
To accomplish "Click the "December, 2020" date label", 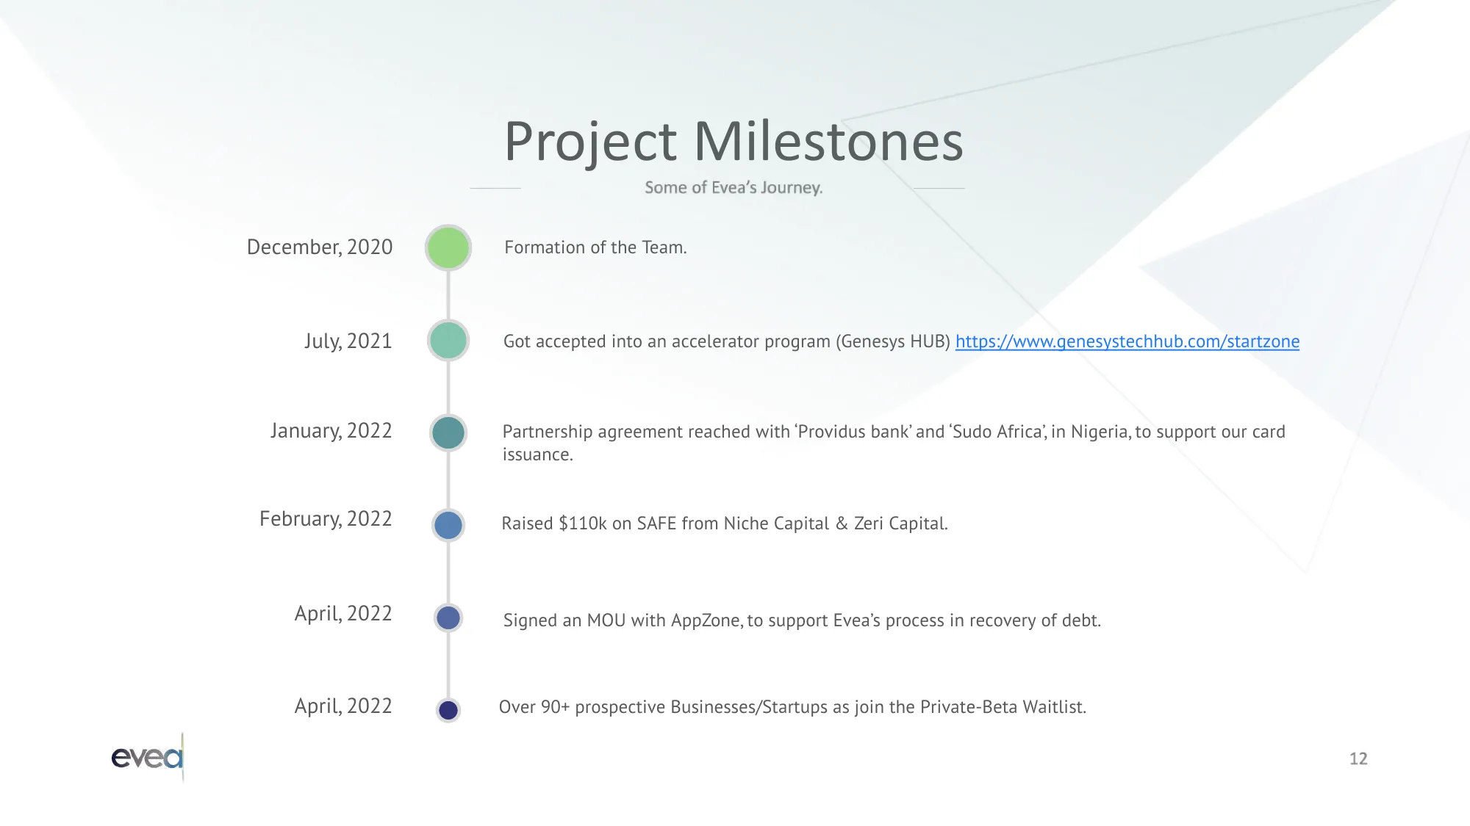I will coord(320,247).
